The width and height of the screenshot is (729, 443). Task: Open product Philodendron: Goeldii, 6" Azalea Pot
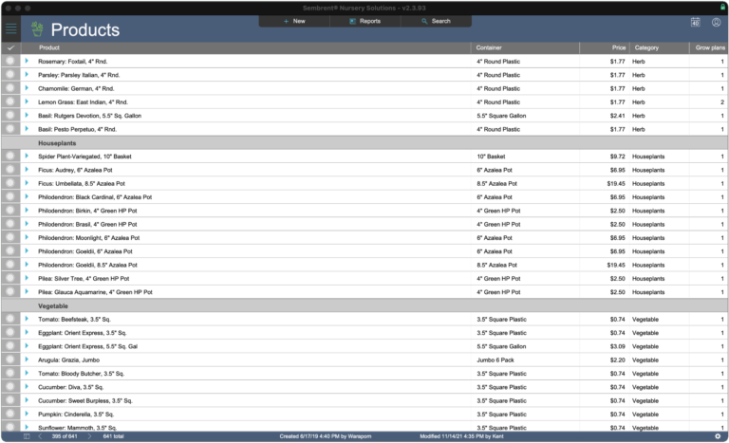[85, 251]
